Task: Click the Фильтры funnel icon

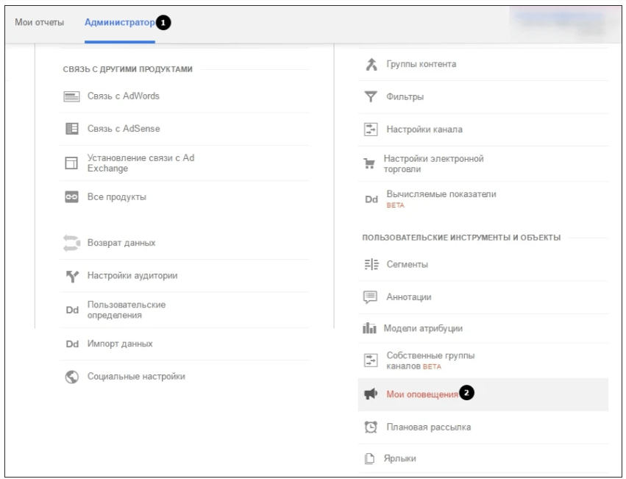Action: pyautogui.click(x=371, y=97)
